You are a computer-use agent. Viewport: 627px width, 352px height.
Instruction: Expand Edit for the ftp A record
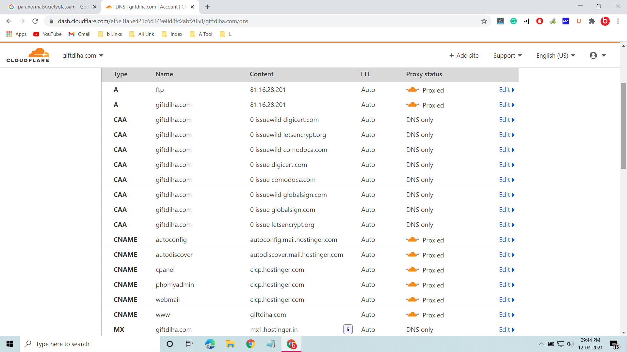click(506, 90)
